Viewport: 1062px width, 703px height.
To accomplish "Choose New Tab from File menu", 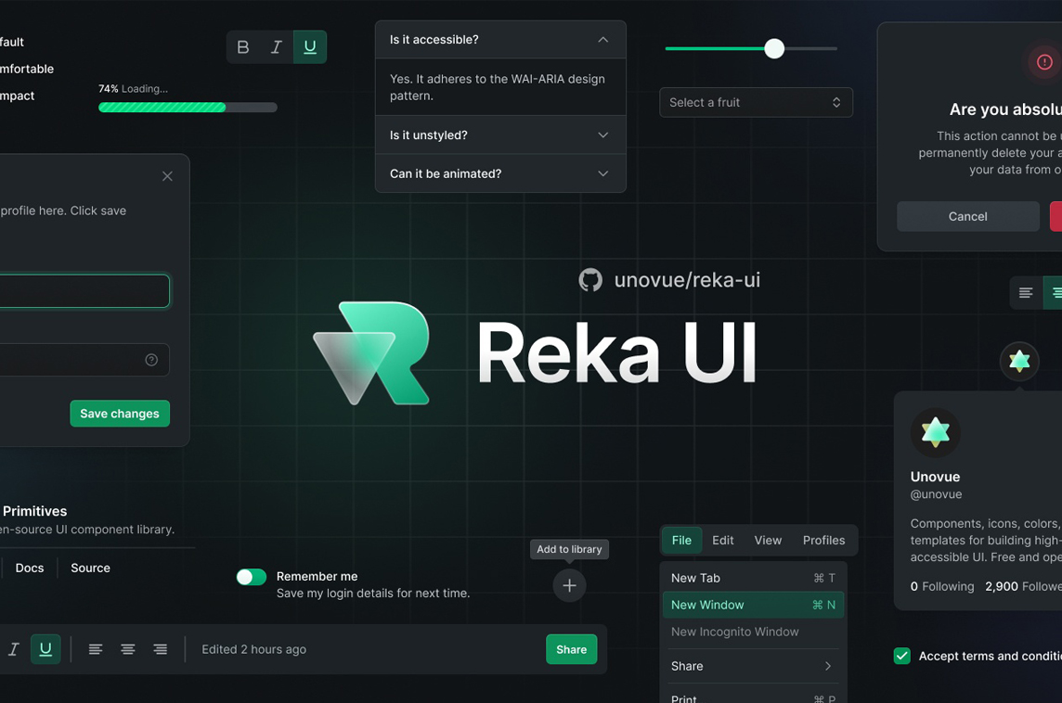I will click(753, 578).
